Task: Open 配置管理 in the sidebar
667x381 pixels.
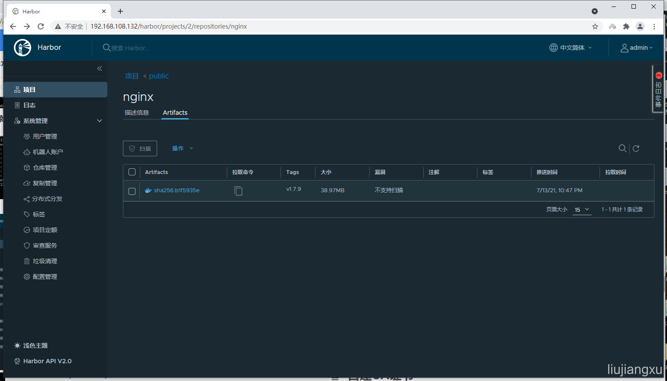Action: pos(45,277)
